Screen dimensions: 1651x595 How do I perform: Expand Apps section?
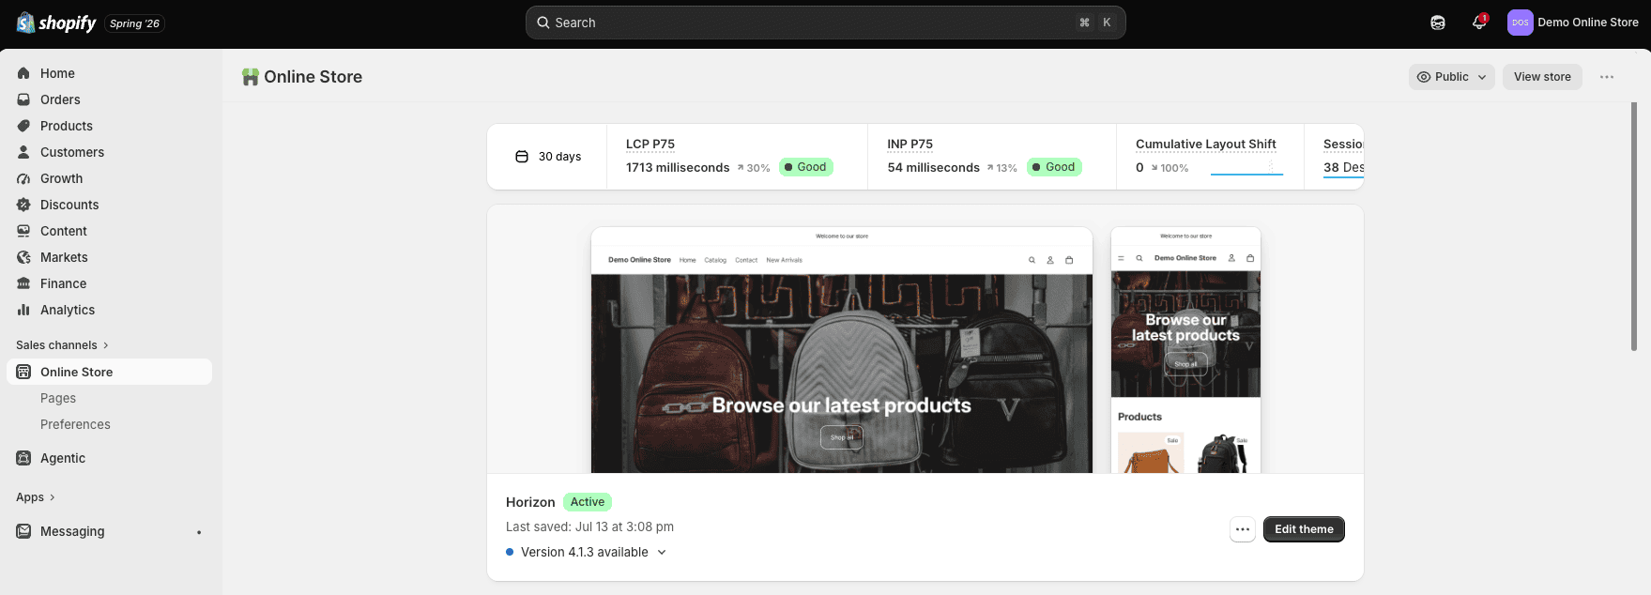pyautogui.click(x=36, y=497)
